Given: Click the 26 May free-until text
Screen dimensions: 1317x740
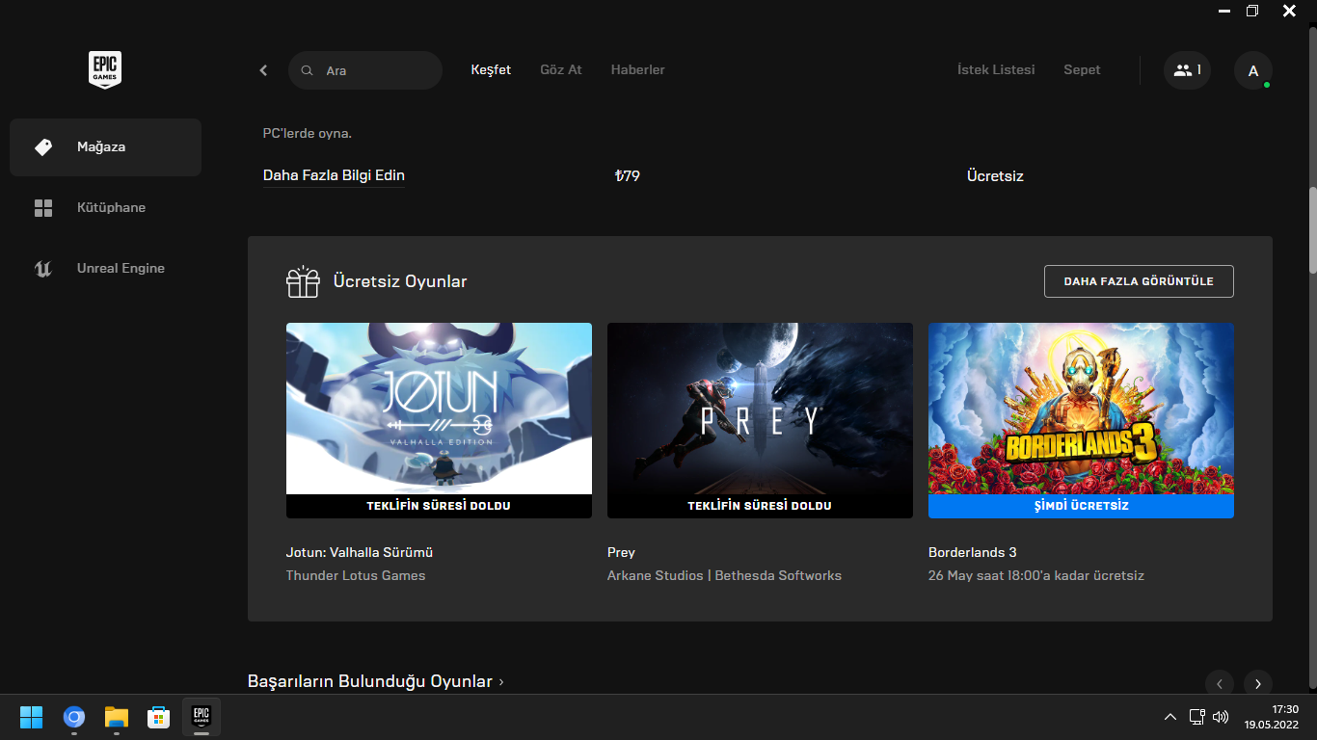Looking at the screenshot, I should (1036, 576).
